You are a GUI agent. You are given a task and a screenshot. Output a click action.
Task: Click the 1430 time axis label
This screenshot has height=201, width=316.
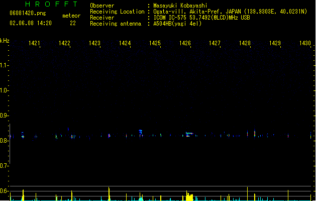305,43
